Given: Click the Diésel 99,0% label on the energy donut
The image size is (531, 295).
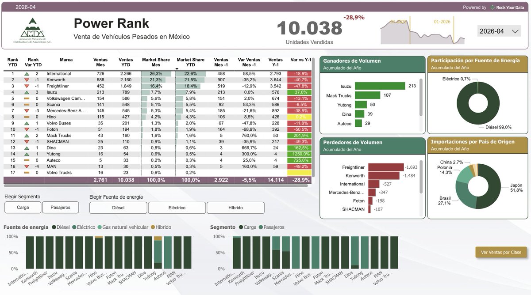Looking at the screenshot, I should (498, 127).
